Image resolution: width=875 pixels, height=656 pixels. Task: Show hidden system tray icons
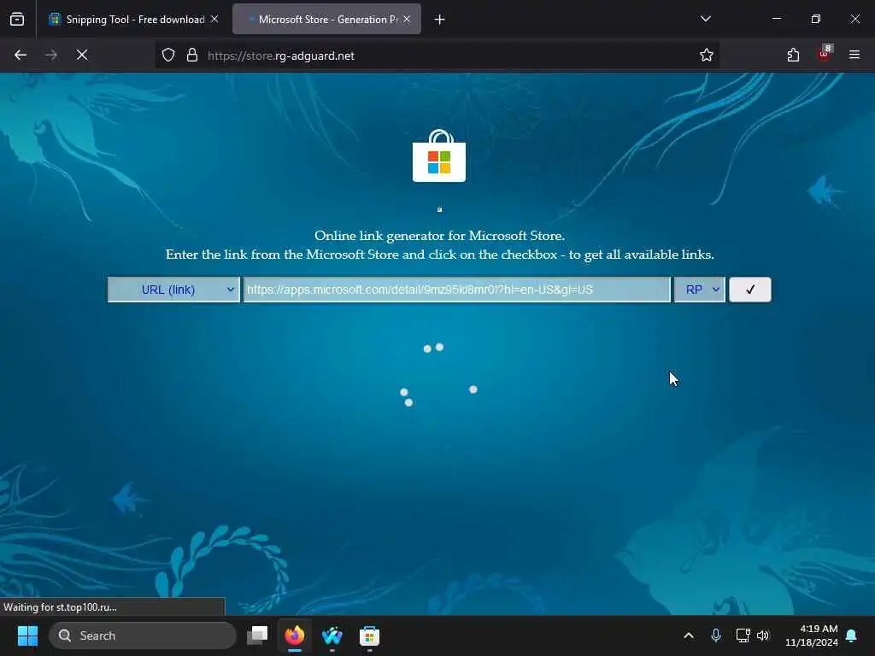click(x=689, y=635)
